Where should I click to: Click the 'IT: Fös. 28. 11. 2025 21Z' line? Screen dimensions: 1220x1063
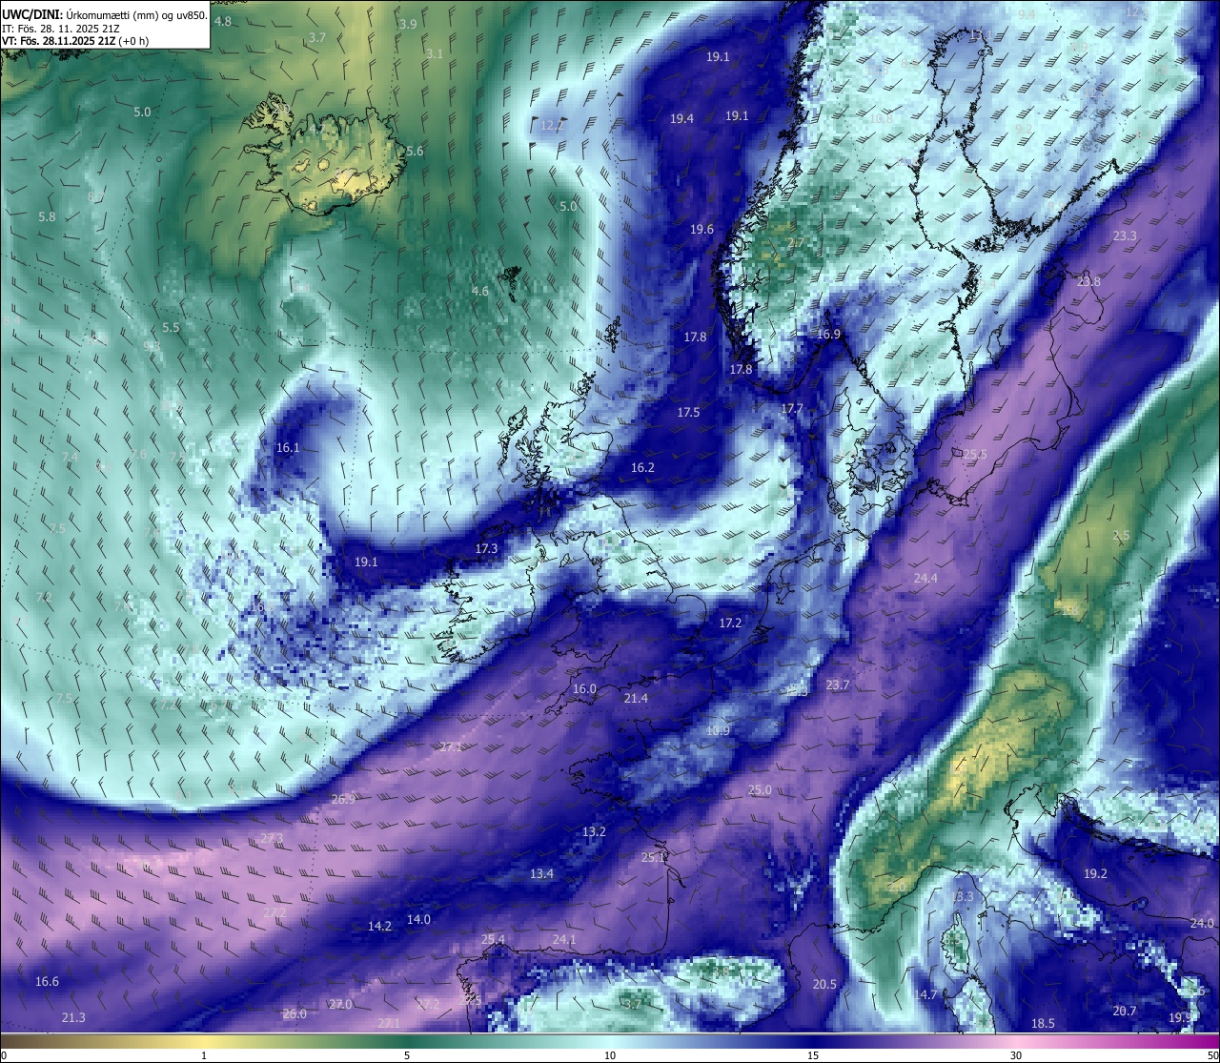pyautogui.click(x=61, y=29)
